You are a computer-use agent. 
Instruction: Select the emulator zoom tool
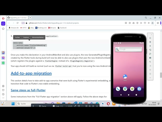coord(150,62)
